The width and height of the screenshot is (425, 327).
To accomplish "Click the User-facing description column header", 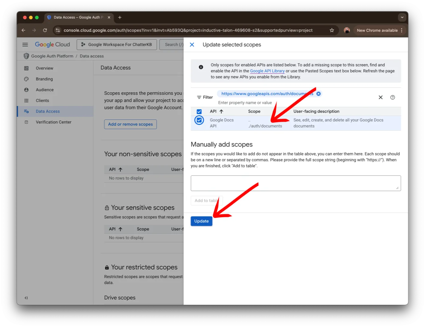I will coord(316,111).
